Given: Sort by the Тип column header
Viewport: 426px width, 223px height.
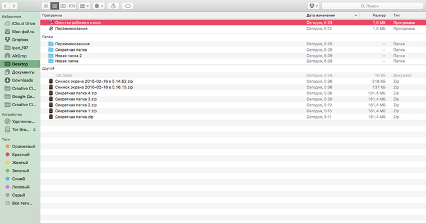Looking at the screenshot, I should [408, 16].
